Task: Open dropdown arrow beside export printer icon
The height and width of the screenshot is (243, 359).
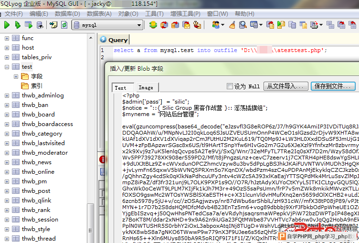Action: coord(321,25)
